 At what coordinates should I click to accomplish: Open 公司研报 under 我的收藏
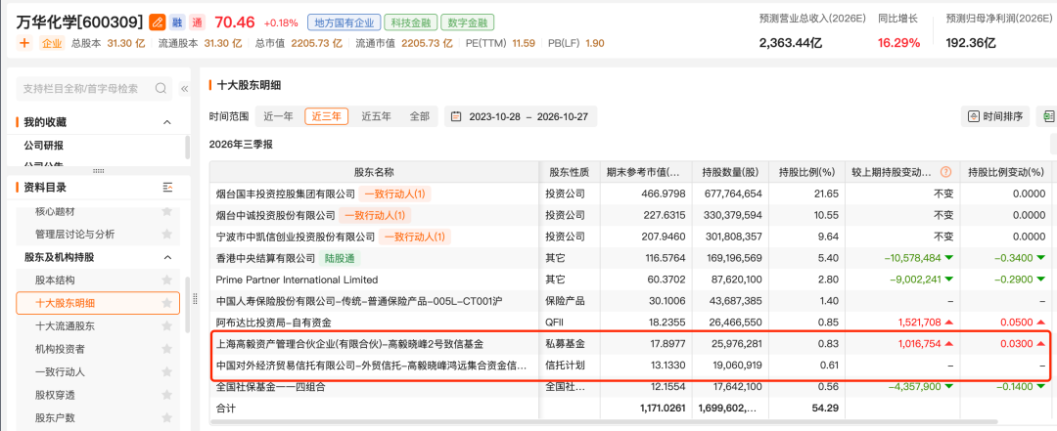44,146
